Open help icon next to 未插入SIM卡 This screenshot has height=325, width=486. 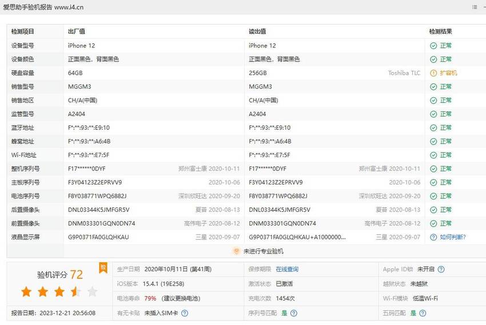185,313
